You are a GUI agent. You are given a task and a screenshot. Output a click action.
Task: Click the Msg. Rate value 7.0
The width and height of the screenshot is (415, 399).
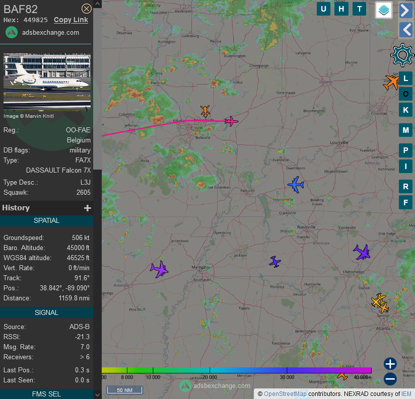pos(85,347)
